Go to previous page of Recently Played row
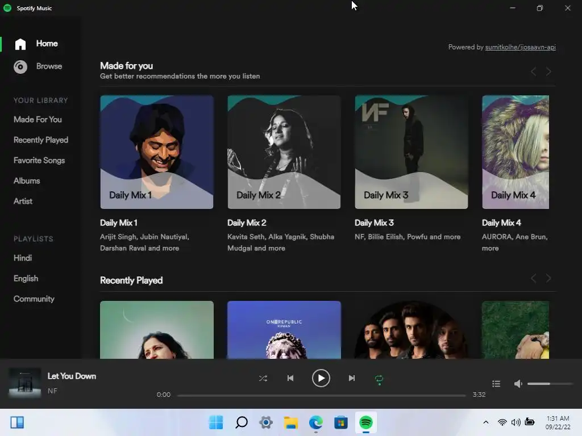The width and height of the screenshot is (582, 436). [533, 278]
